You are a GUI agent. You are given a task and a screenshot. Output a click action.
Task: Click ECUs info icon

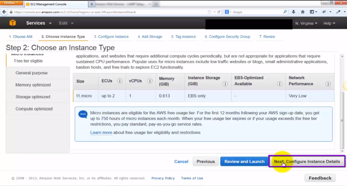pos(119,81)
